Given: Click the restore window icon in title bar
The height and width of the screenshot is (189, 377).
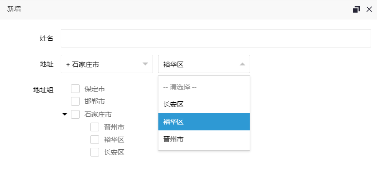Looking at the screenshot, I should point(356,9).
